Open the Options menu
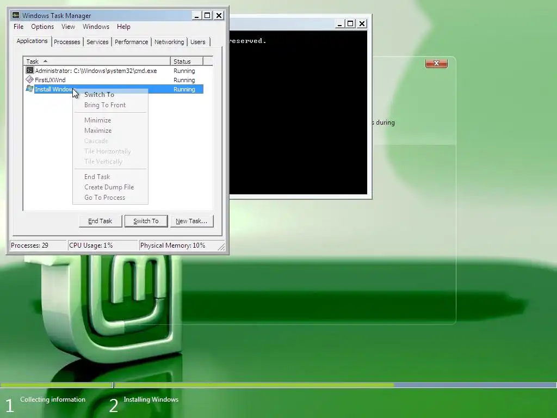 click(x=42, y=27)
